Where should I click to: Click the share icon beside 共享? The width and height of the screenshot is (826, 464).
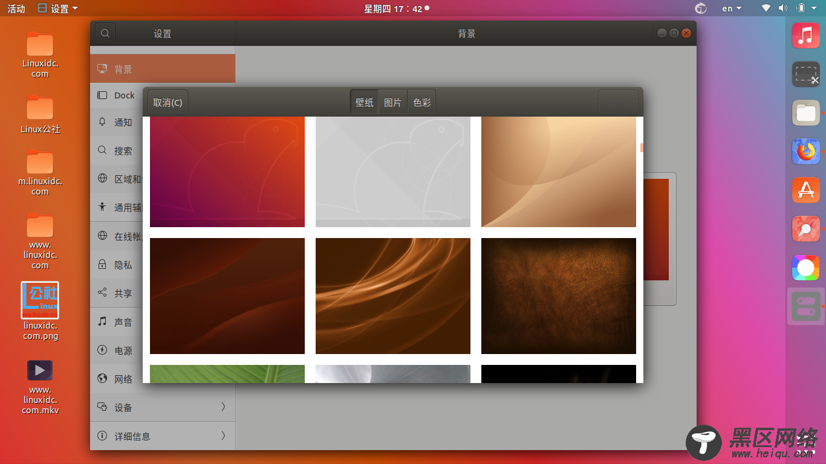[x=102, y=293]
